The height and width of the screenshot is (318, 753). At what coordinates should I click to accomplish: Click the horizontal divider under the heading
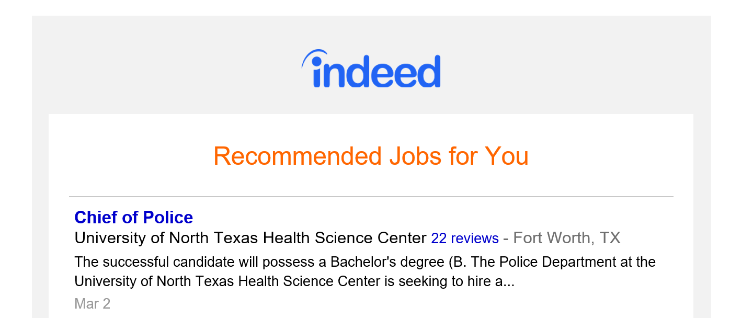coord(371,197)
